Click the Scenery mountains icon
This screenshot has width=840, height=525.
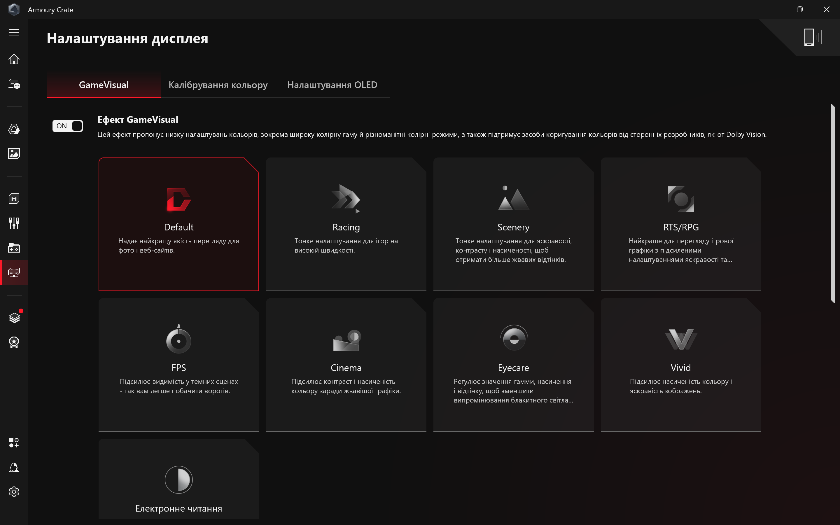[x=513, y=198]
